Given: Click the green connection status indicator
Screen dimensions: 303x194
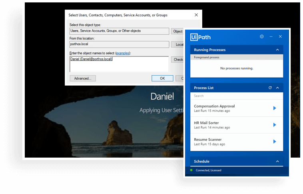Looking at the screenshot, I should (191, 170).
